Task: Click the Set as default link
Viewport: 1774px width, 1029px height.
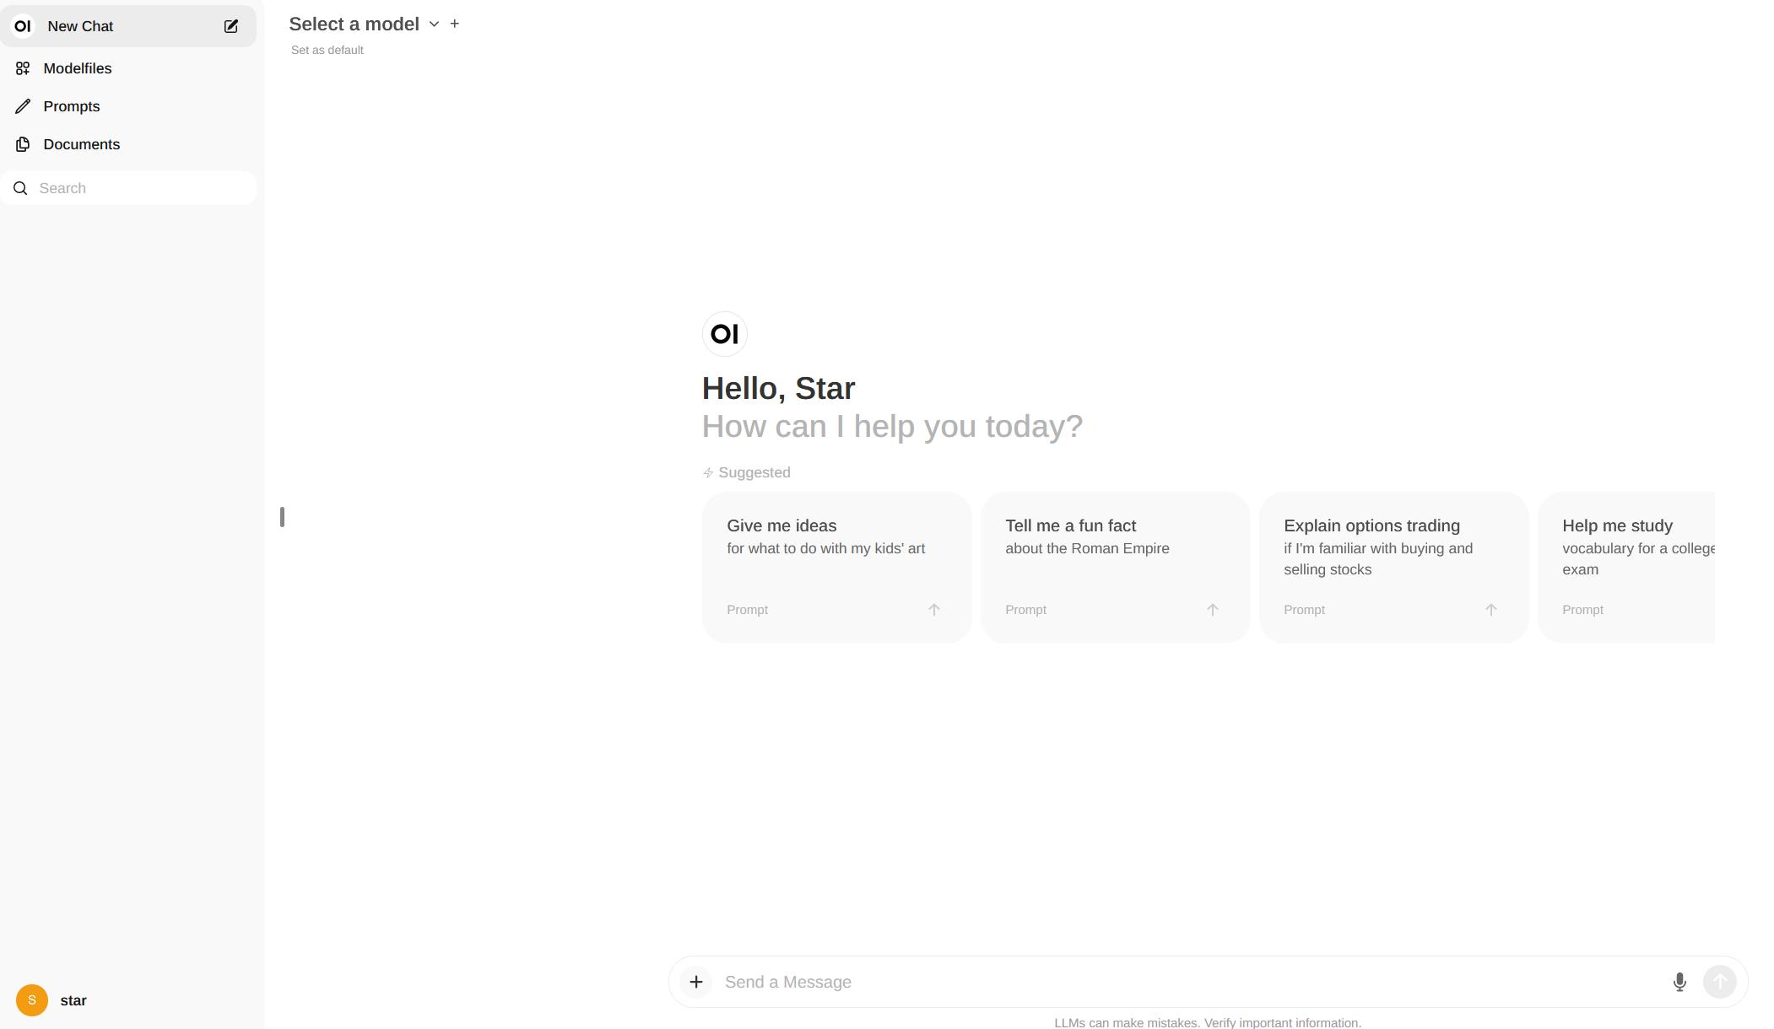Action: point(327,50)
